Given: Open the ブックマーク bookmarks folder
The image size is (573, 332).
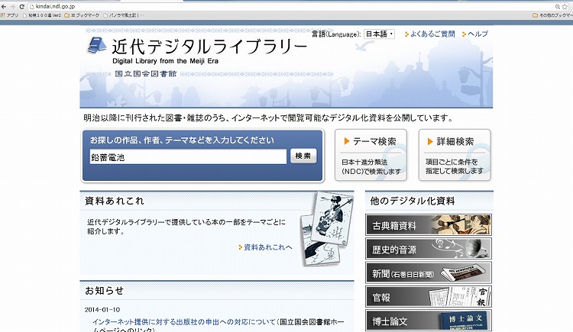Looking at the screenshot, I should [x=82, y=15].
